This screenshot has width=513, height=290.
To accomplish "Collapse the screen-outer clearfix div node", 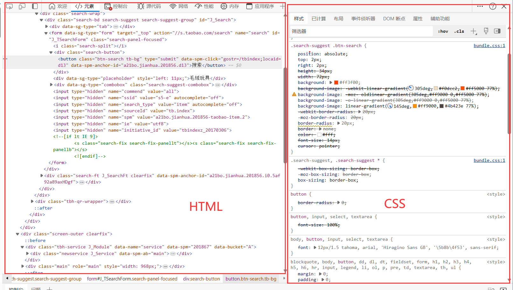I will (x=18, y=234).
